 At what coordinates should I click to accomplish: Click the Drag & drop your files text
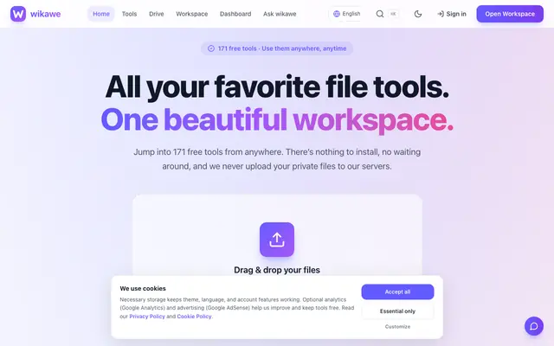[277, 270]
